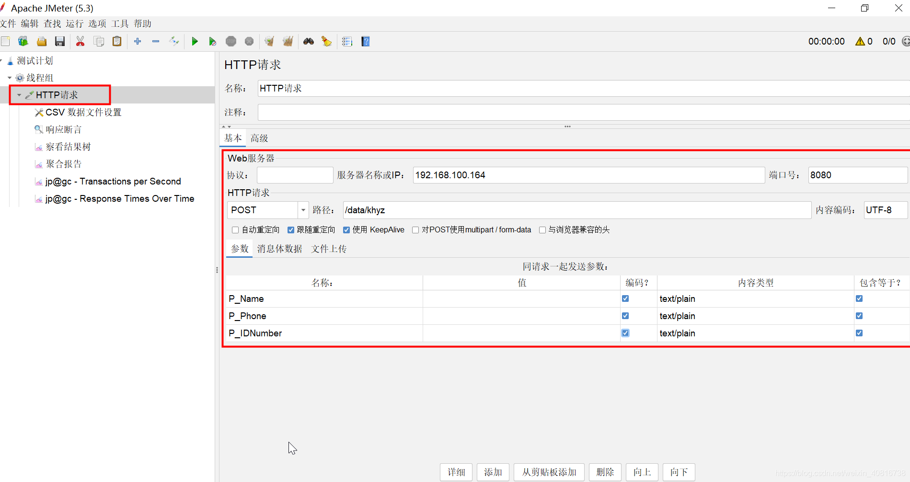Toggle 编码 checkbox for P_Phone row
This screenshot has height=482, width=910.
pos(625,316)
